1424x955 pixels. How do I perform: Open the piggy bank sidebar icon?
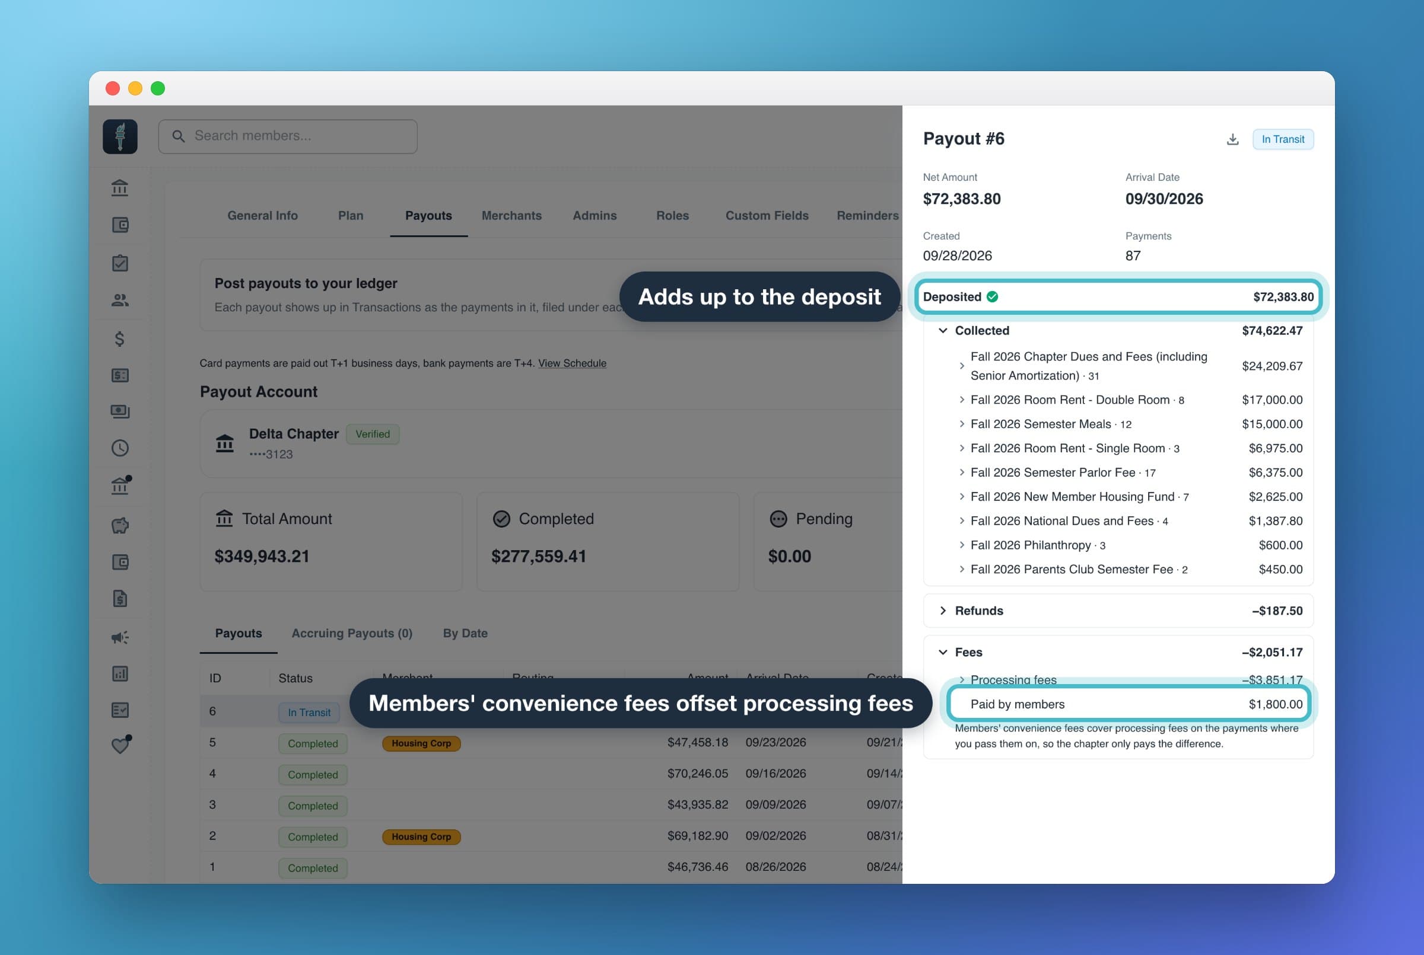pos(120,525)
